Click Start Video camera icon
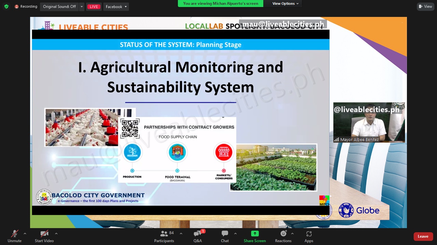Screen dimensions: 437x245 point(44,233)
